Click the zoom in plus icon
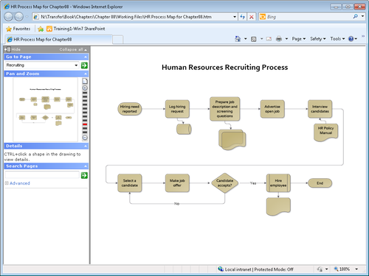Screen dimensions: 369x276 pos(85,88)
